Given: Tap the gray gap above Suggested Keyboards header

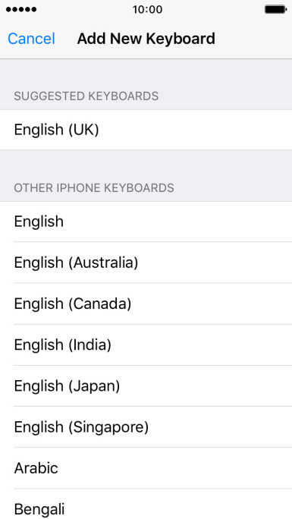Looking at the screenshot, I should pos(146,72).
